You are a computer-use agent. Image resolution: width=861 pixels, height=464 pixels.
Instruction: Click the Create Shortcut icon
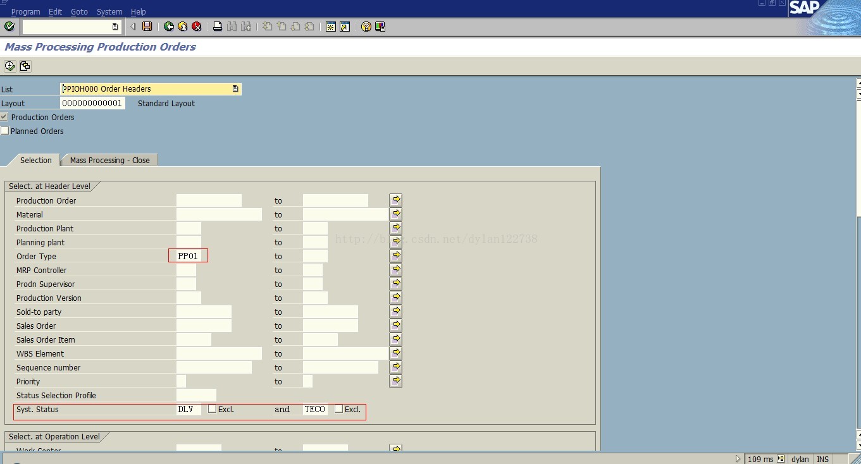[344, 27]
